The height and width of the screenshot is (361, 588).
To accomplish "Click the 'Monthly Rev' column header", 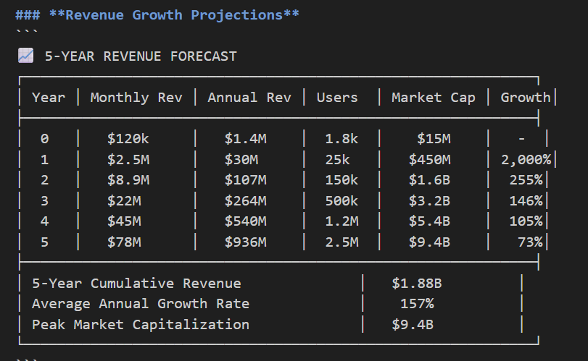I will (136, 98).
